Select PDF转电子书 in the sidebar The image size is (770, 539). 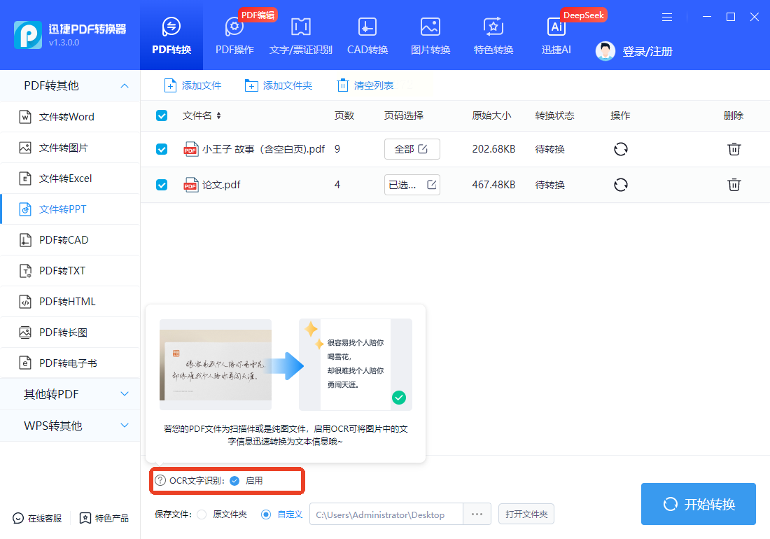point(70,363)
